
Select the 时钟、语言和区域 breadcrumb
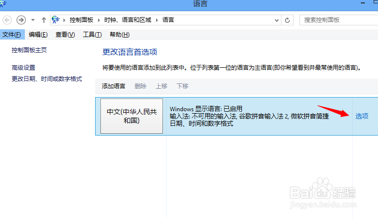(128, 20)
